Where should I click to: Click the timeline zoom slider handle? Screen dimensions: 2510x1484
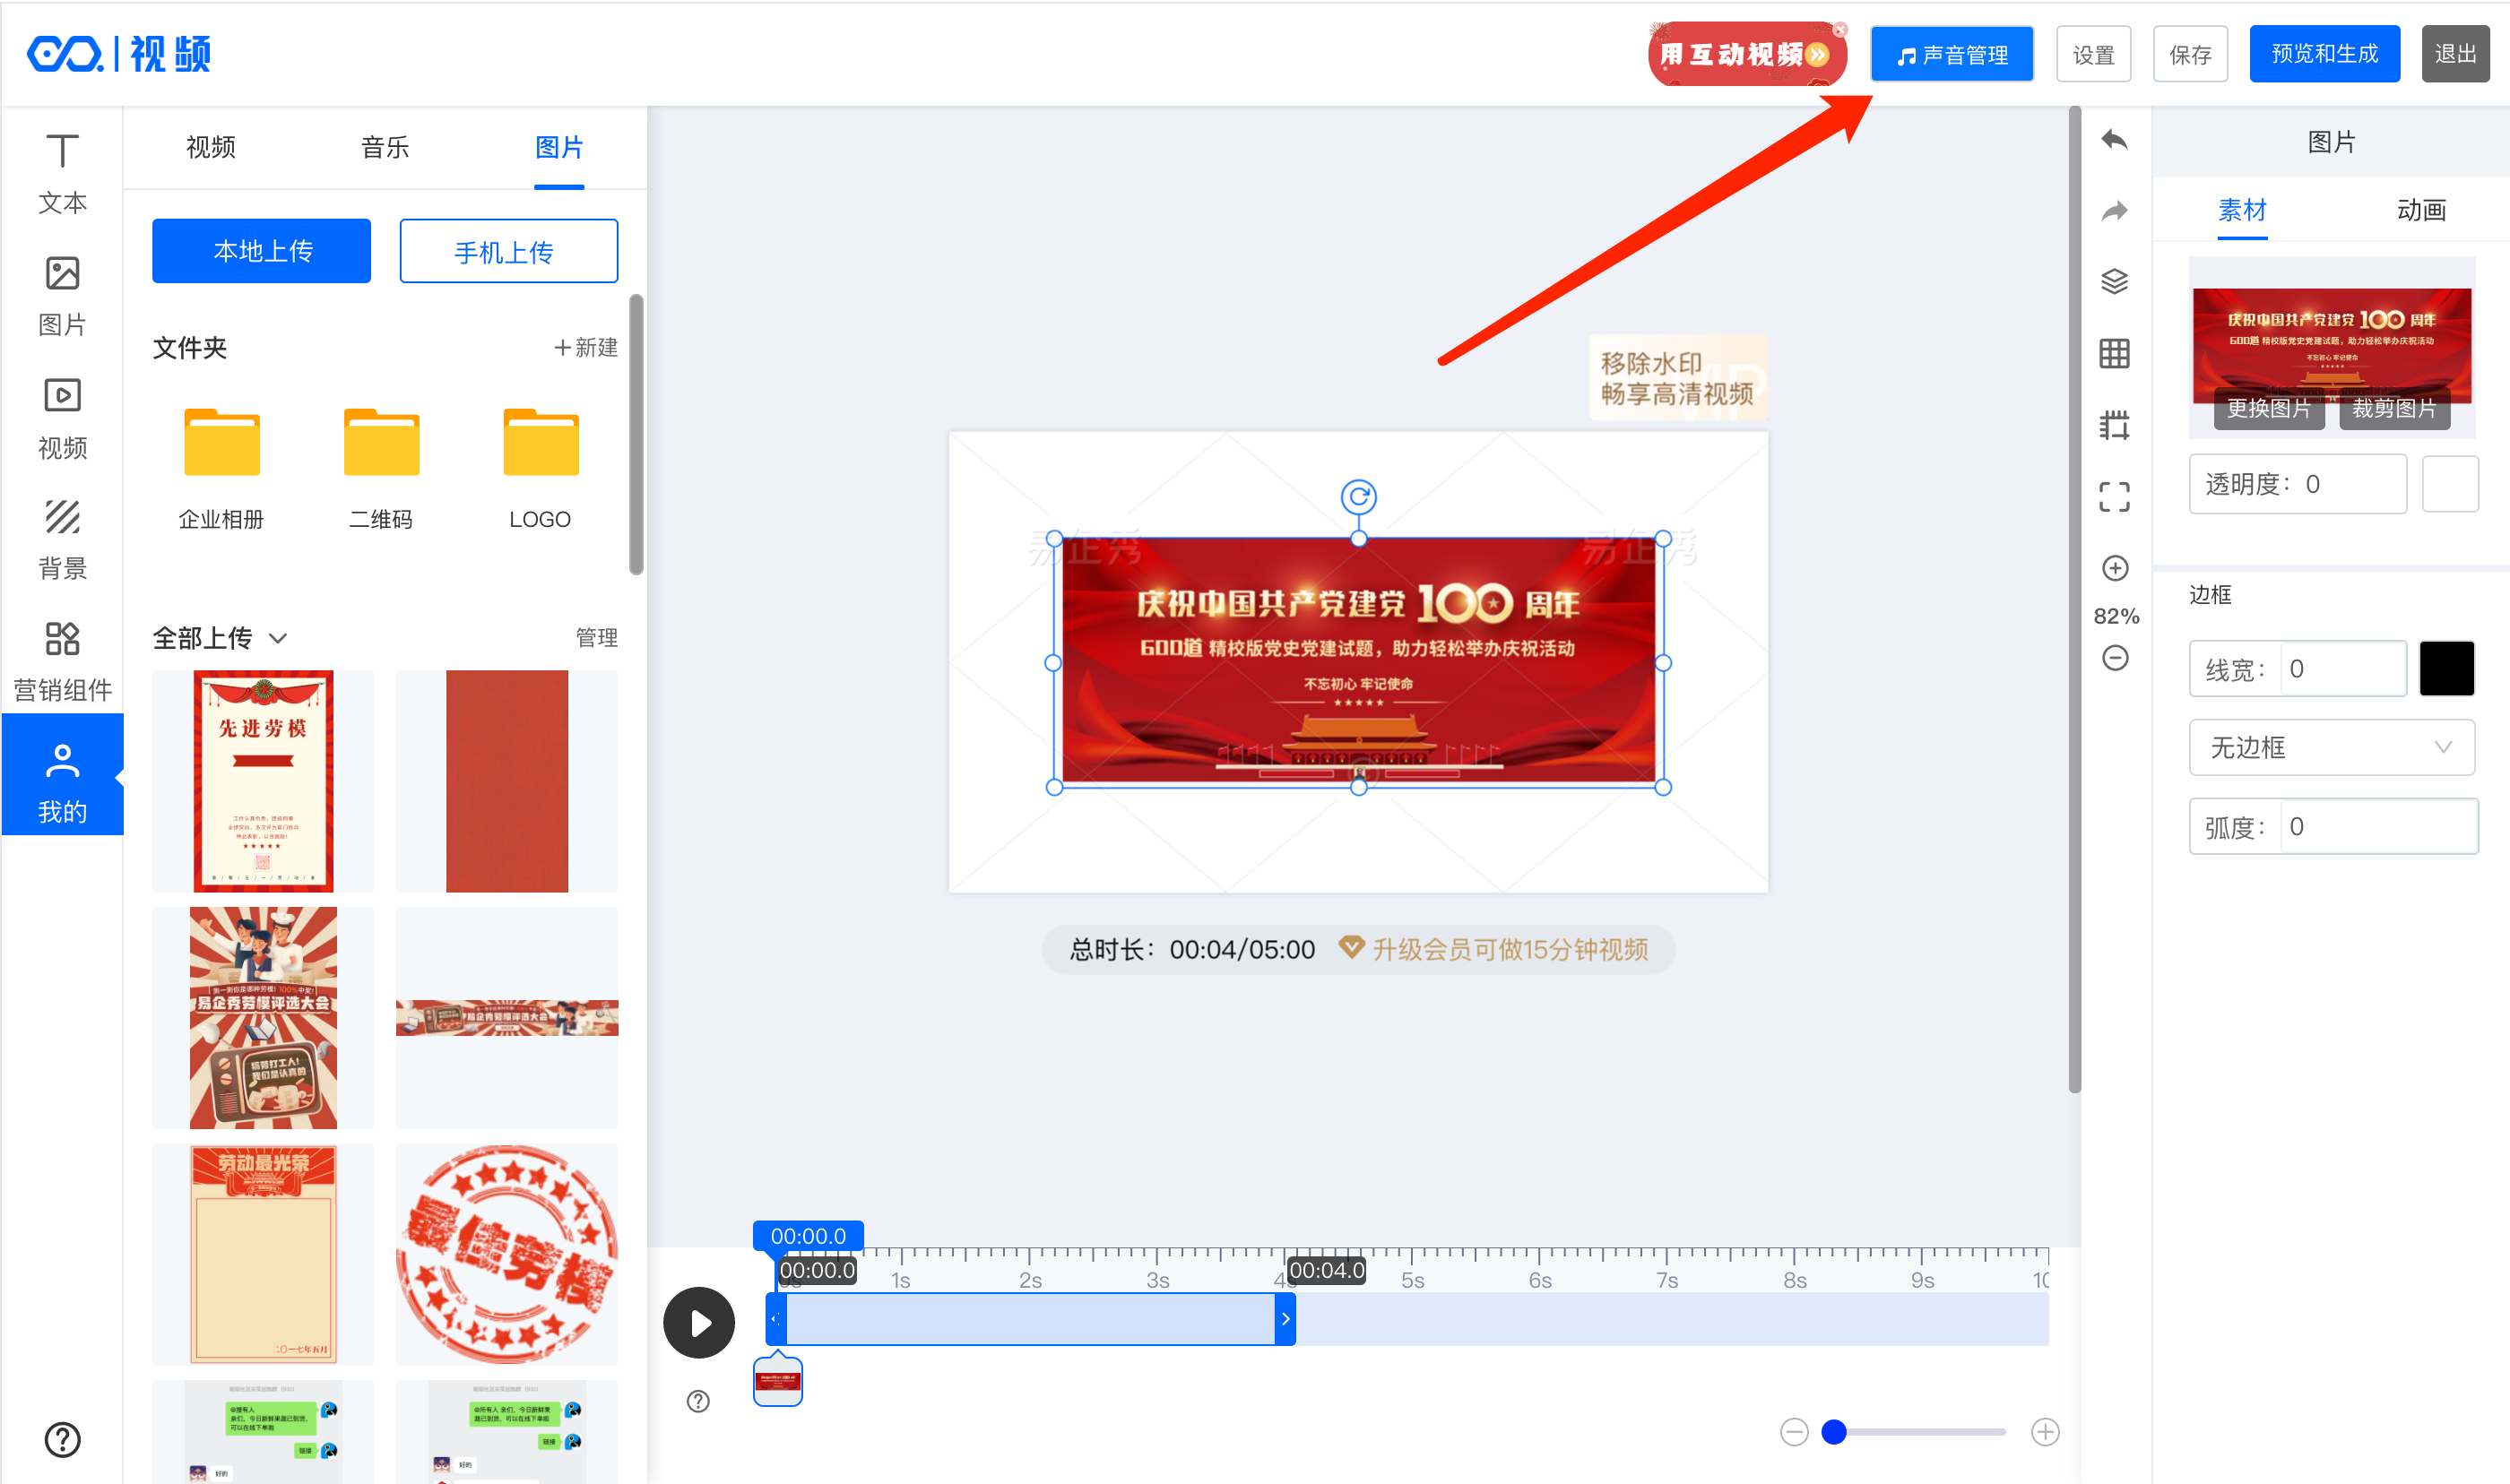pyautogui.click(x=1832, y=1431)
